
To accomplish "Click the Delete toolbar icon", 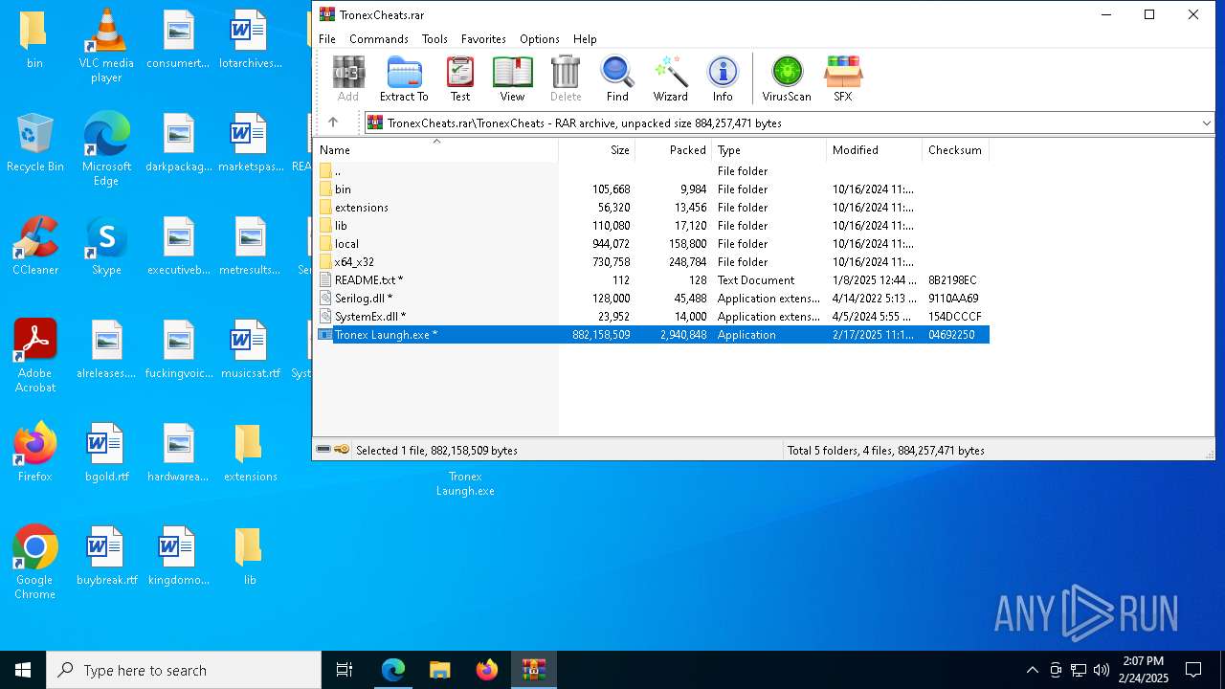I will pyautogui.click(x=566, y=78).
